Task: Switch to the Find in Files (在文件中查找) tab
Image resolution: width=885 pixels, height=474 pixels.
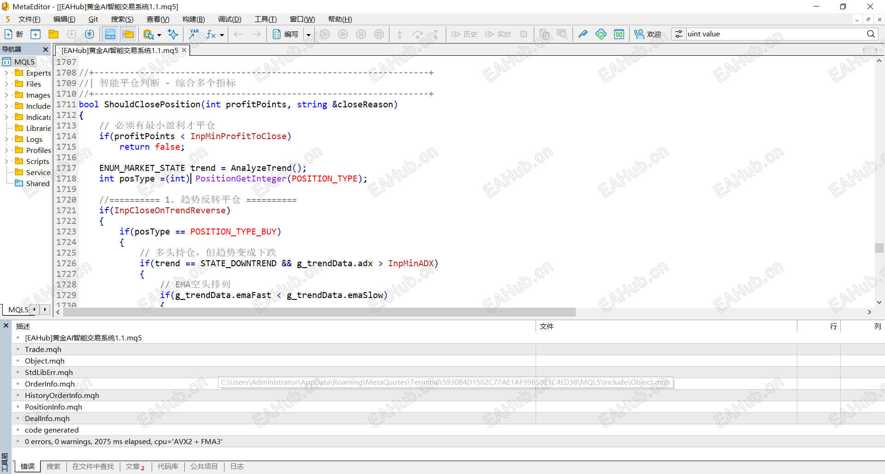Action: tap(93, 467)
